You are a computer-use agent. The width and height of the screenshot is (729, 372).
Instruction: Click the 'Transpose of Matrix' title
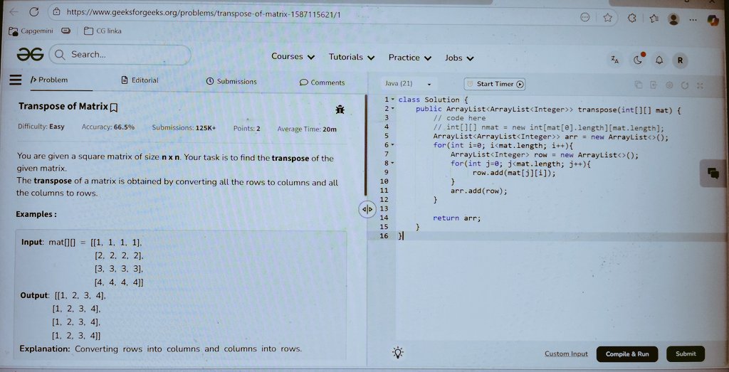tap(63, 107)
